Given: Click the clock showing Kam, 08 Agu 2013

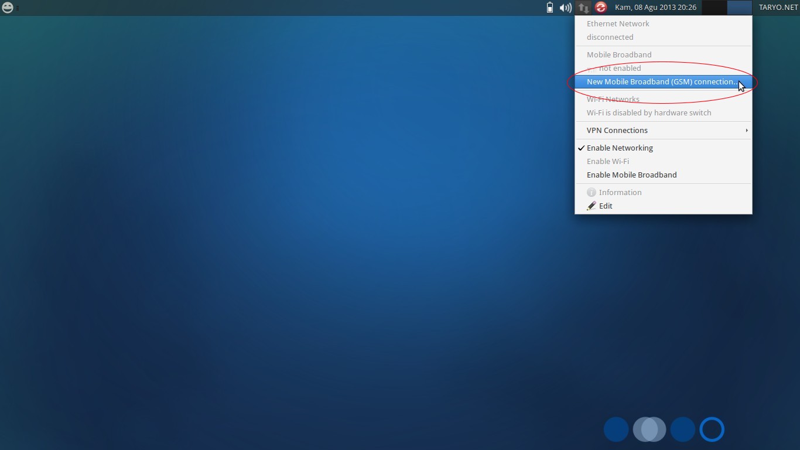Looking at the screenshot, I should 655,8.
